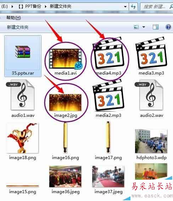This screenshot has height=201, width=173.
Task: Click the media4.mp3 file name
Action: (108, 73)
